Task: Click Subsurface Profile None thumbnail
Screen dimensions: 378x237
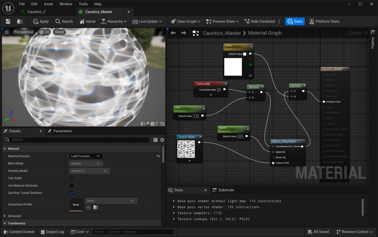Action: (76, 205)
